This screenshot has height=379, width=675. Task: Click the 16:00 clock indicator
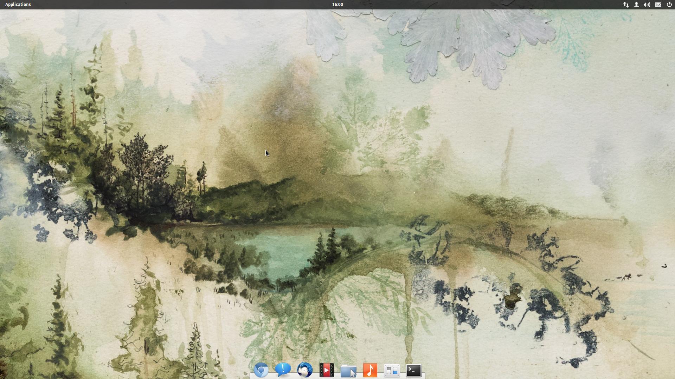coord(337,5)
